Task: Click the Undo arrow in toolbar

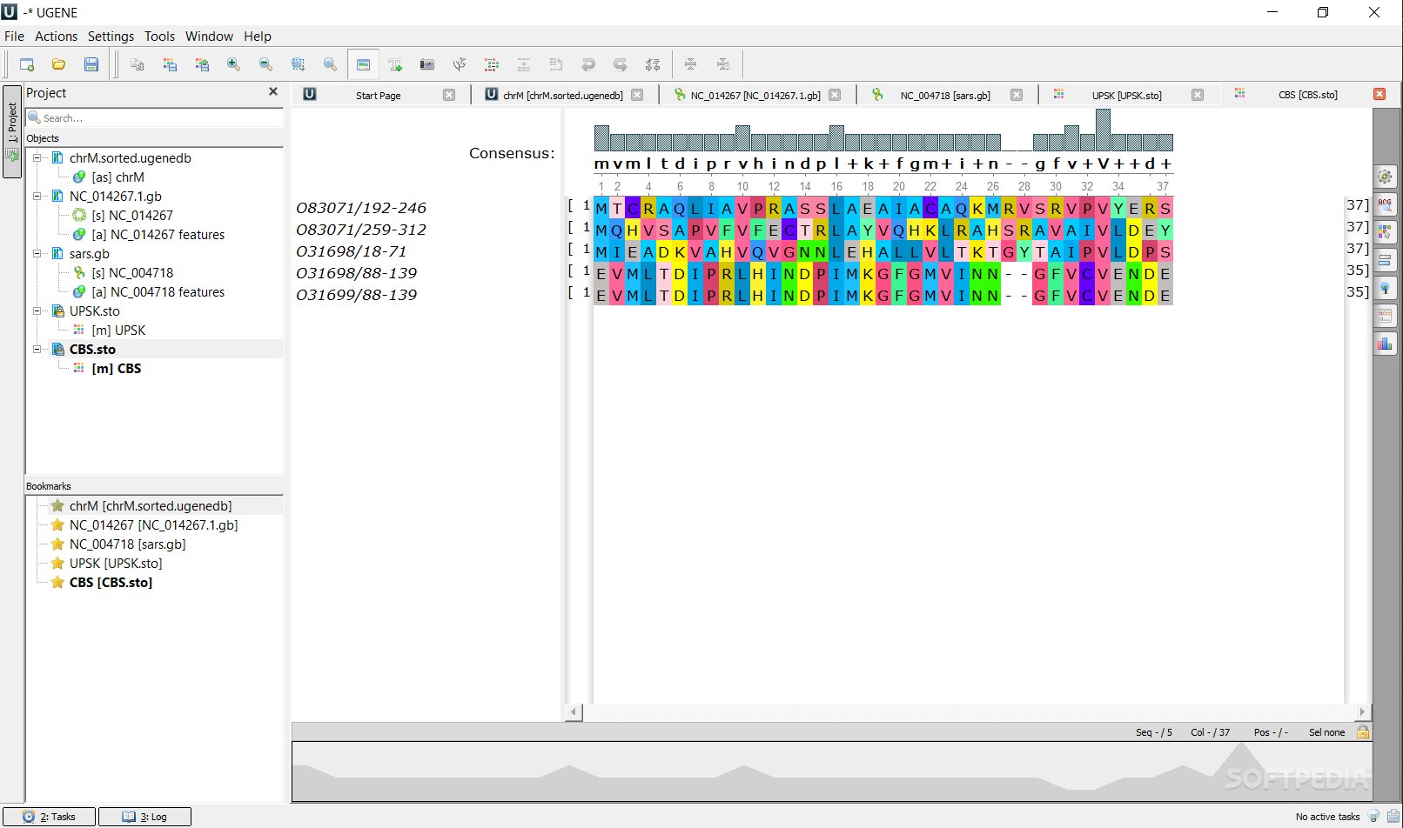Action: [587, 64]
